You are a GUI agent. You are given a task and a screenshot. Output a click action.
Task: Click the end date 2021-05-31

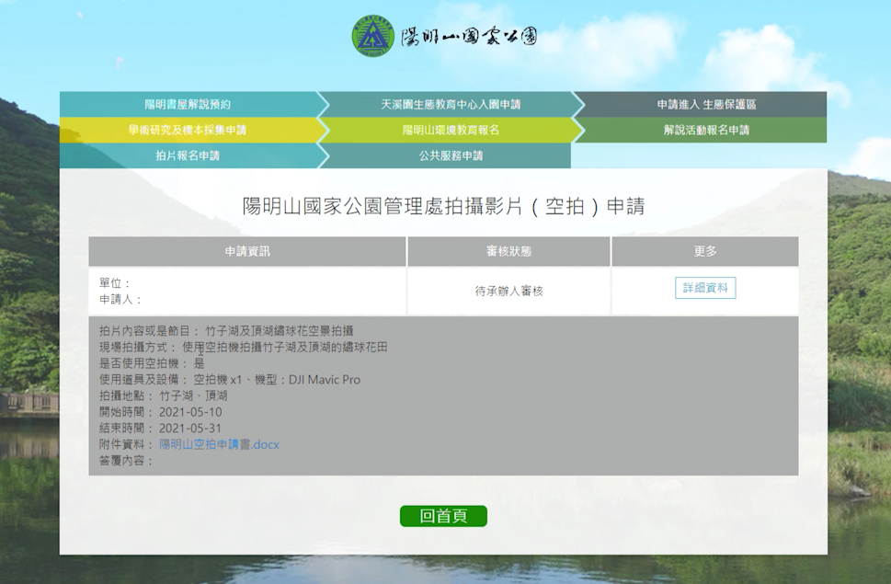click(x=190, y=429)
